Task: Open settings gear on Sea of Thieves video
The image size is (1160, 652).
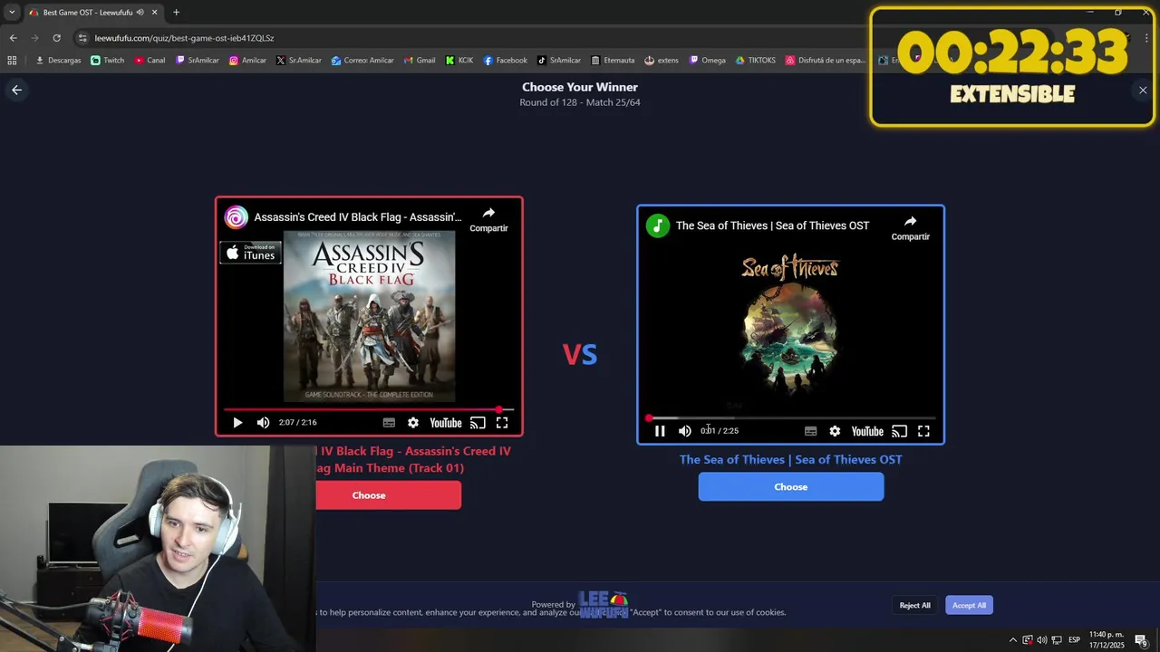Action: [835, 431]
